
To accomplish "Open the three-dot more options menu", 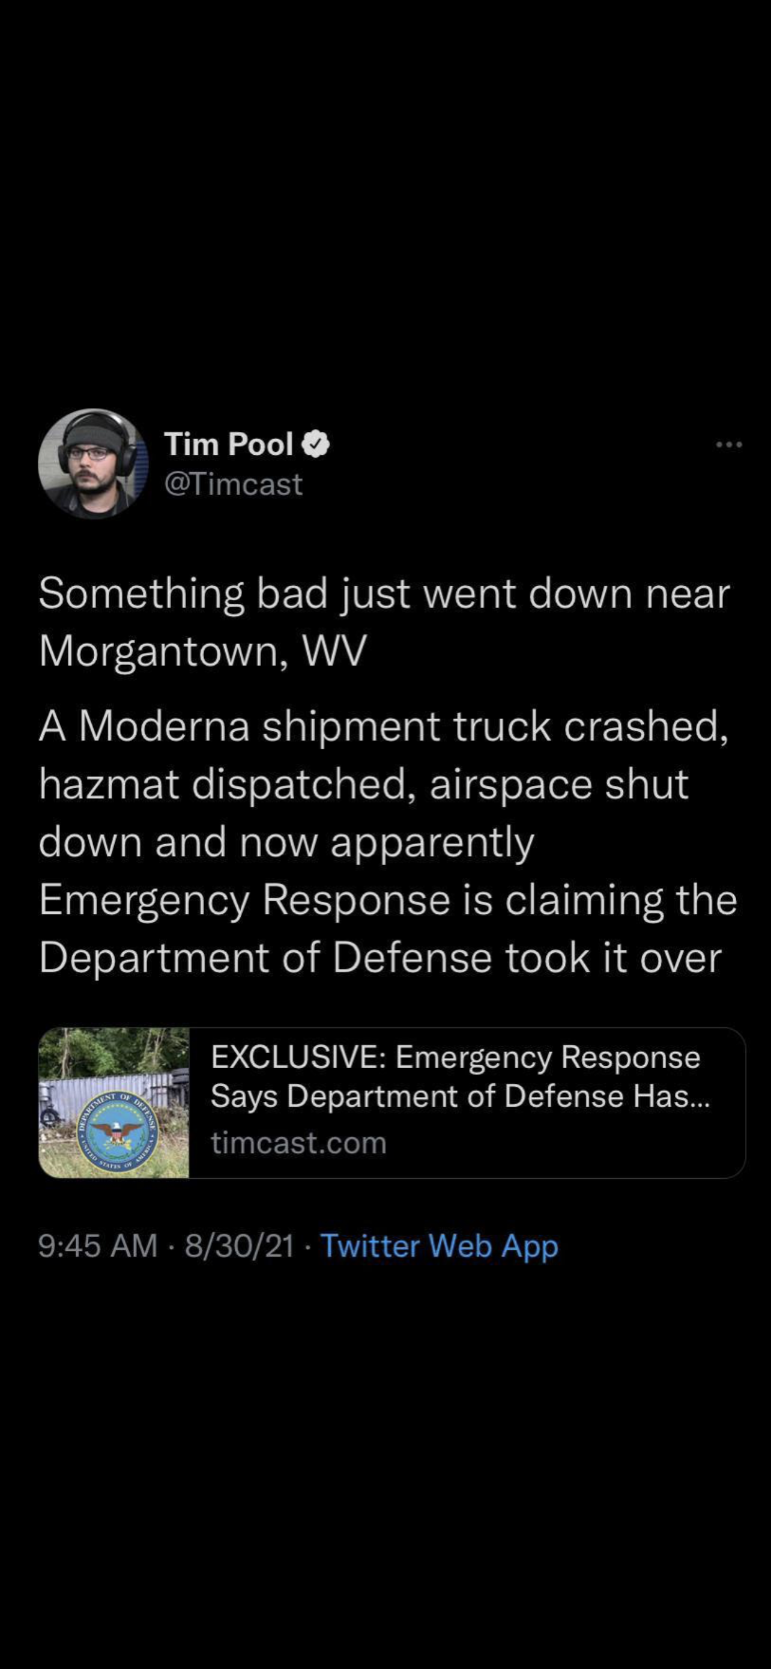I will click(x=729, y=445).
